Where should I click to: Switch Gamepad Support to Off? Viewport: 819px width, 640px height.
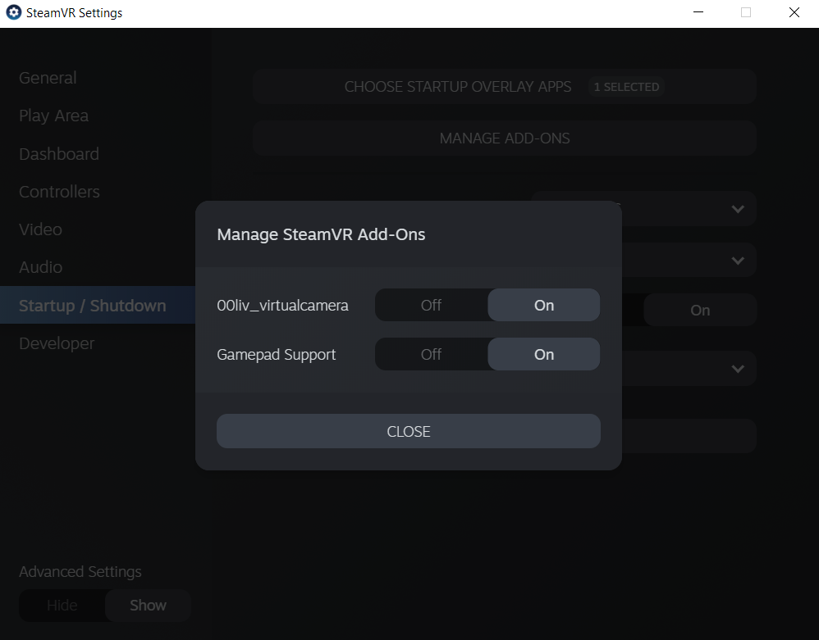(x=432, y=354)
